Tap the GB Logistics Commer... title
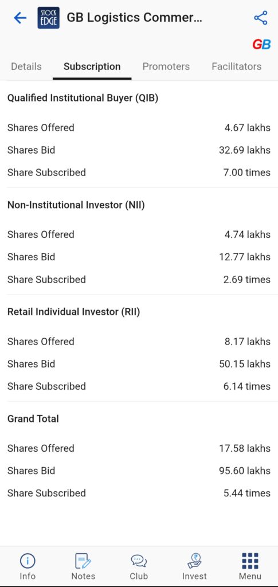The image size is (278, 587). click(134, 18)
